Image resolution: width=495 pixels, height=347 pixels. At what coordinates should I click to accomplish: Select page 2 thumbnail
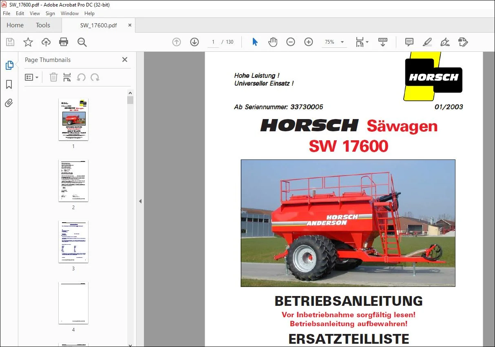[x=73, y=180]
